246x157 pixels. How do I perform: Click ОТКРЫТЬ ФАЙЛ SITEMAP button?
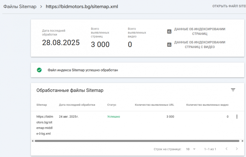point(229,6)
